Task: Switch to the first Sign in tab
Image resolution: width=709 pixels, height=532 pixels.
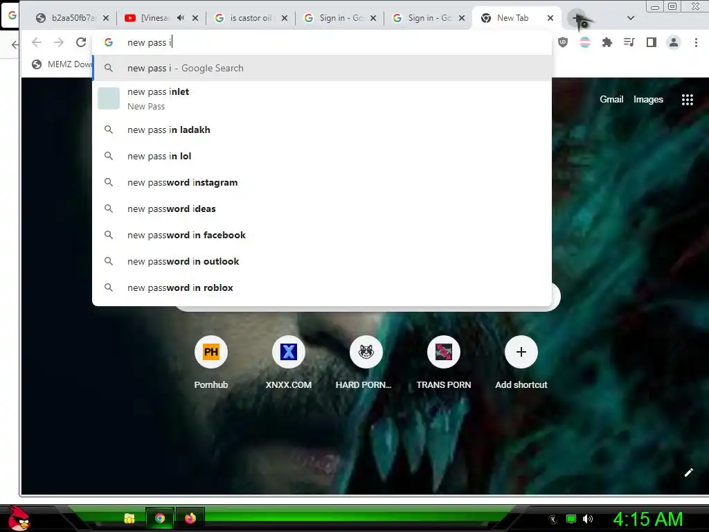Action: (x=340, y=18)
